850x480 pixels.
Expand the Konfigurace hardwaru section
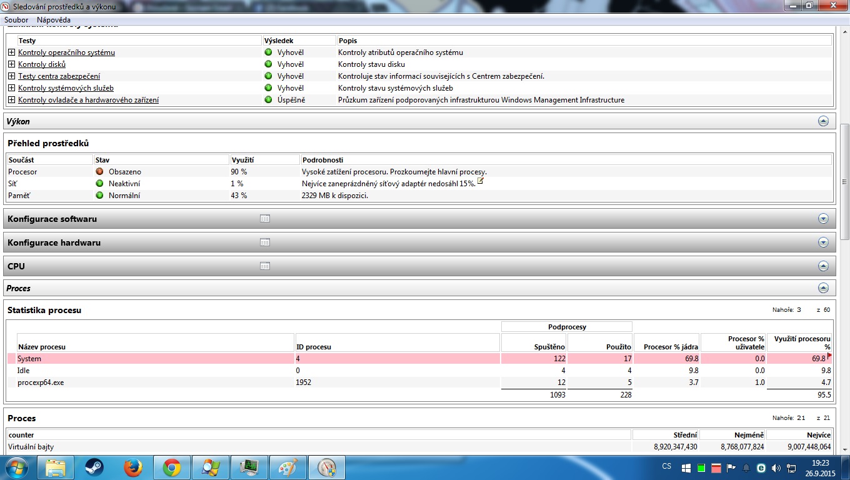823,242
